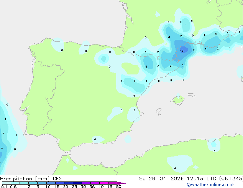This screenshot has height=188, width=243.
Task: Click the '50' legend scale label
Action: coord(118,186)
